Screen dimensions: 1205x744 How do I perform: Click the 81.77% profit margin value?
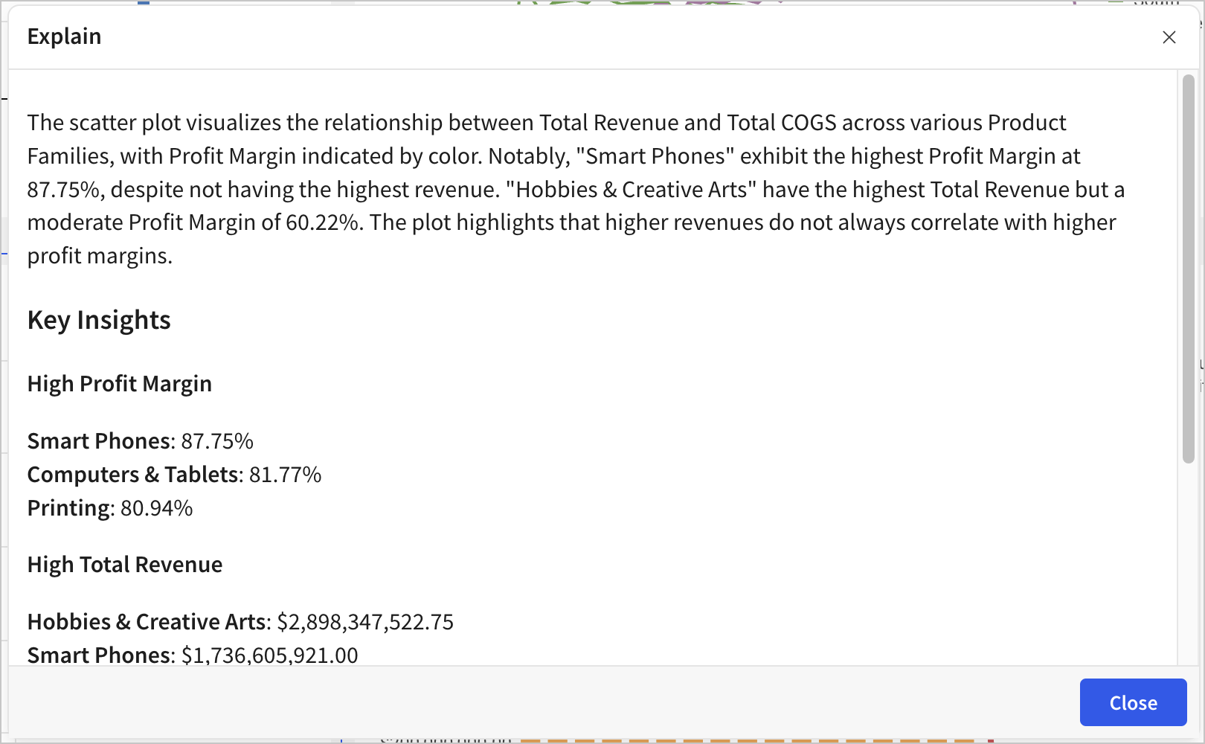point(286,475)
